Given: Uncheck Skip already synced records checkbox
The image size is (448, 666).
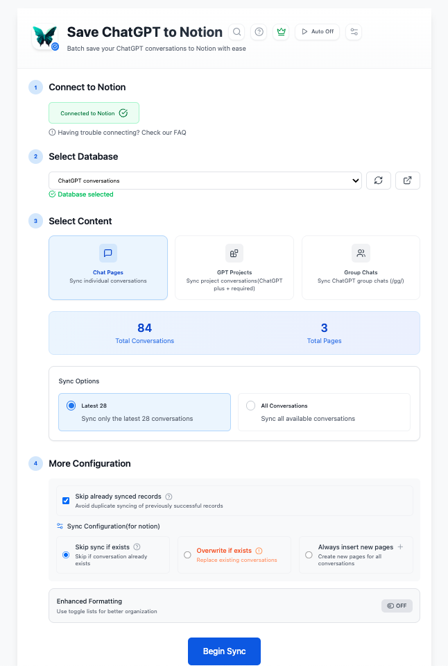Looking at the screenshot, I should [x=66, y=501].
